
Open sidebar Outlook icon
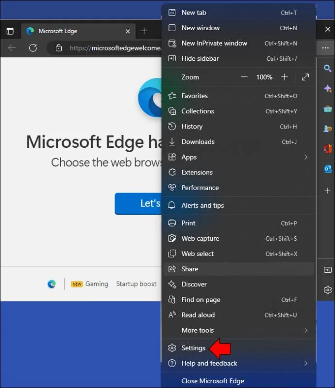[x=328, y=169]
